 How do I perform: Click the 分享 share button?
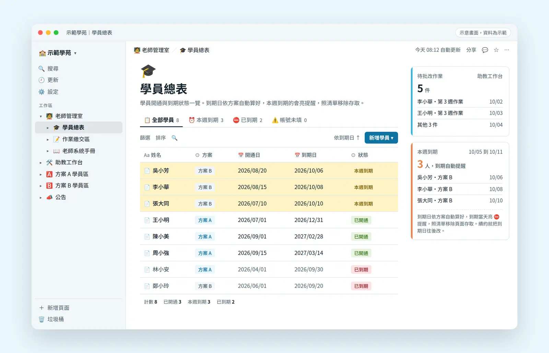(471, 50)
